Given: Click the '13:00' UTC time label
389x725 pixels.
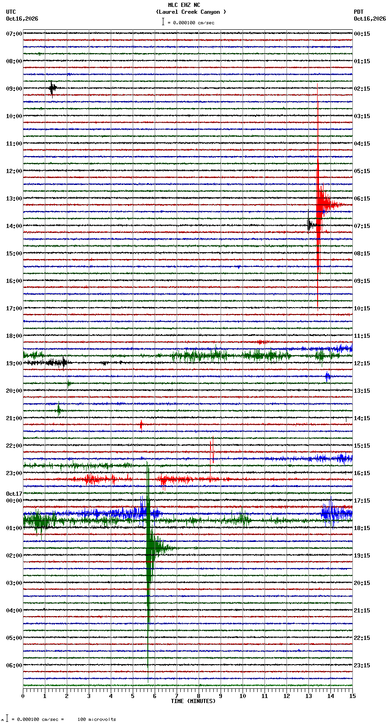Looking at the screenshot, I should (x=14, y=199).
